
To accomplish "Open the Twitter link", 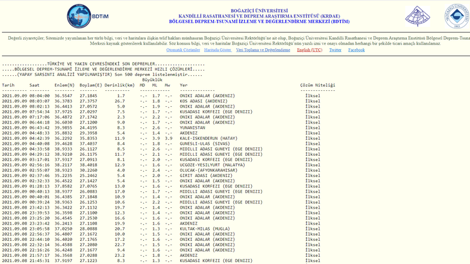I will click(x=335, y=50).
